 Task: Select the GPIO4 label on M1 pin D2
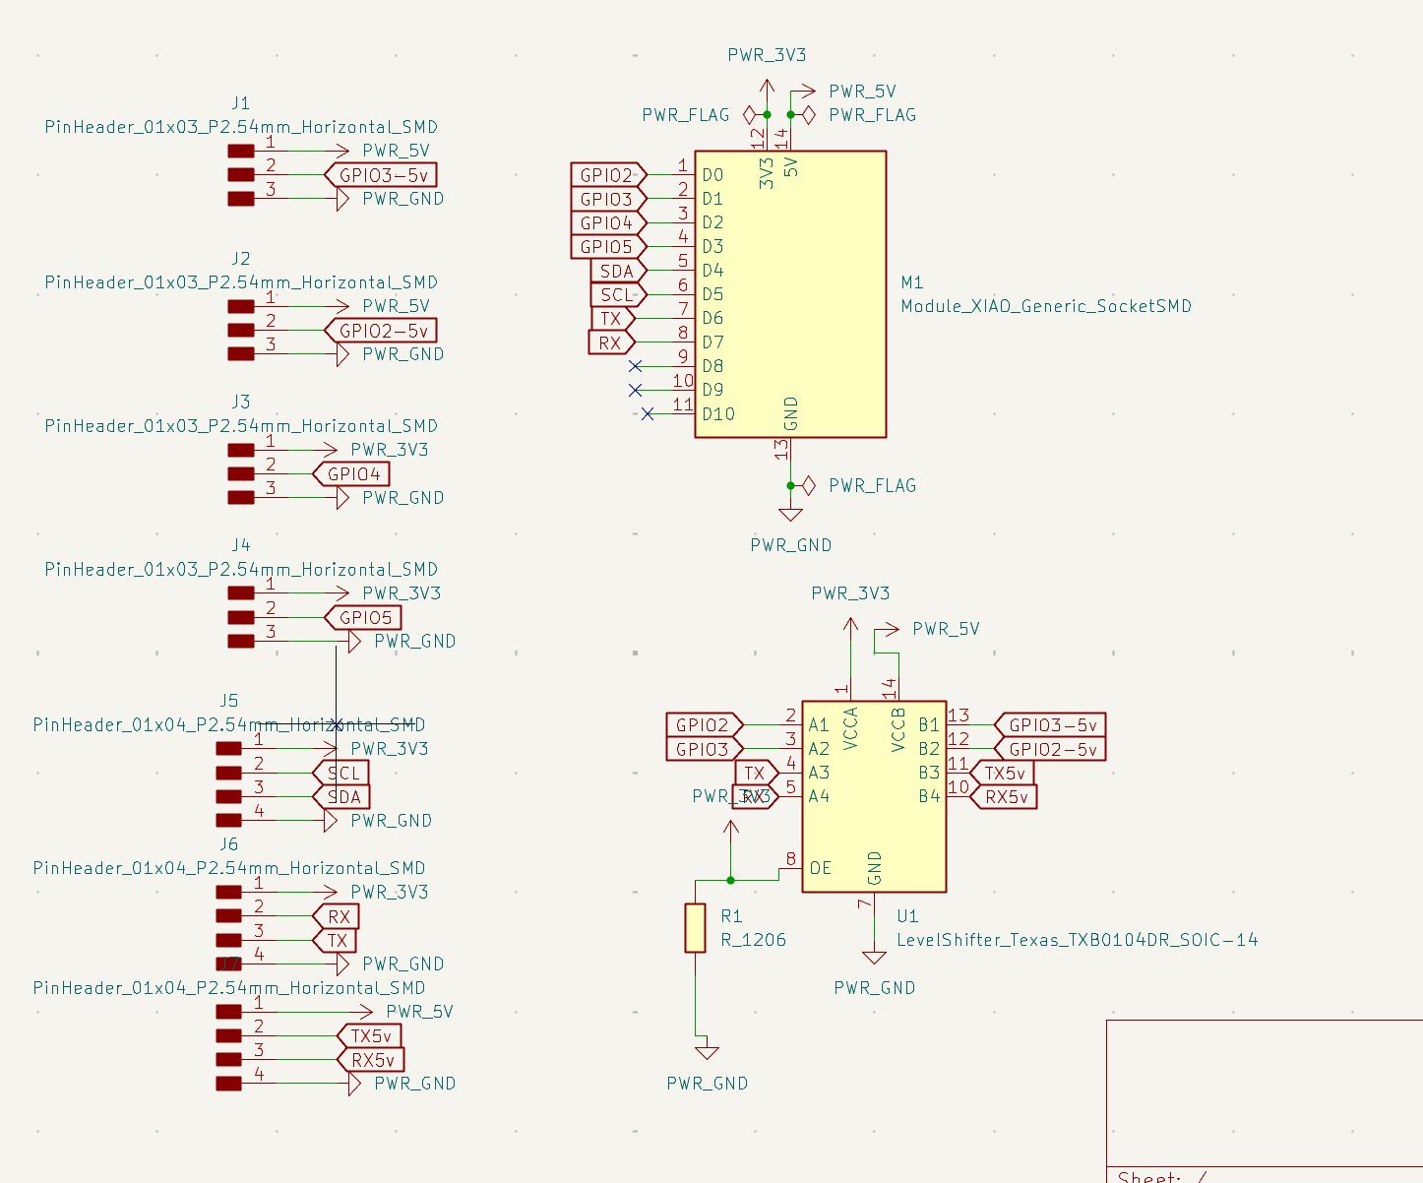608,223
